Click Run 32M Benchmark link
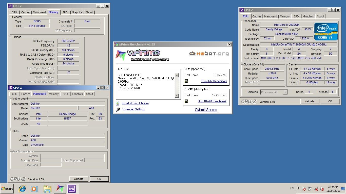Image resolution: width=346 pixels, height=194 pixels. (x=214, y=81)
